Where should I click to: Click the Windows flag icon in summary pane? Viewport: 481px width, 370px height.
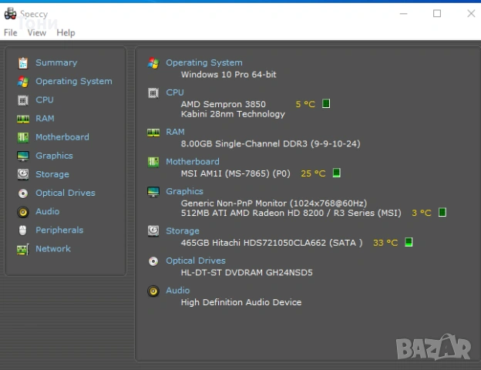[153, 63]
